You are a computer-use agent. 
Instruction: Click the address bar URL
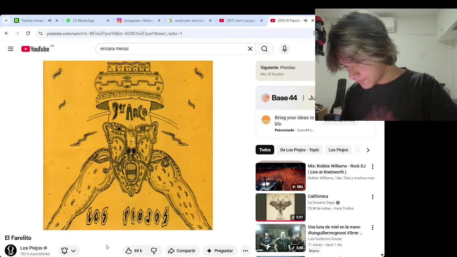(x=114, y=33)
